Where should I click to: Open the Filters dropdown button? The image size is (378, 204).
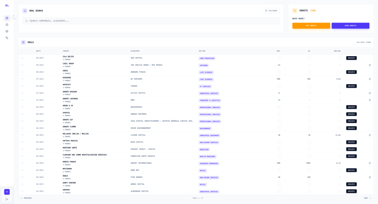pos(271,11)
